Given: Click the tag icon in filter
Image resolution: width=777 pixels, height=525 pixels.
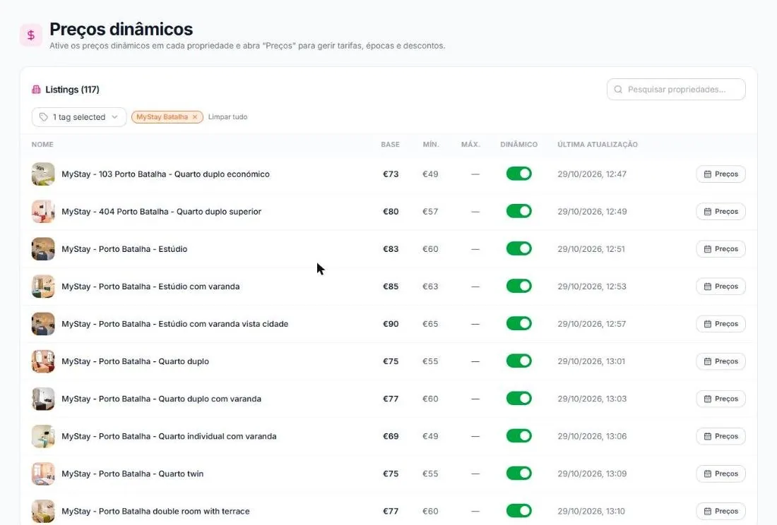Looking at the screenshot, I should 44,116.
